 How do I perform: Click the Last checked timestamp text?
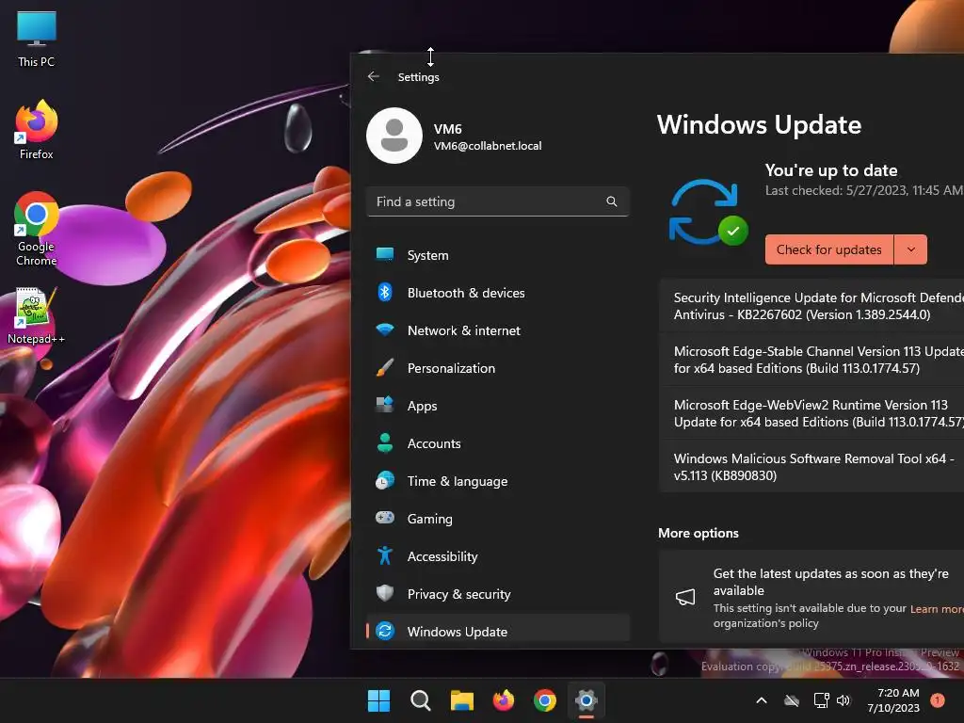[864, 190]
